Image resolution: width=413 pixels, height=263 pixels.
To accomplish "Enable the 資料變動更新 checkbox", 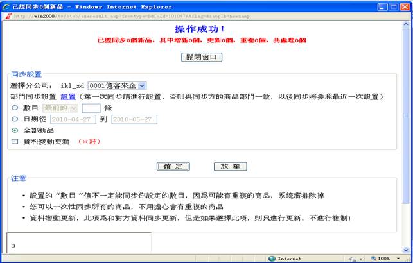I will click(15, 141).
